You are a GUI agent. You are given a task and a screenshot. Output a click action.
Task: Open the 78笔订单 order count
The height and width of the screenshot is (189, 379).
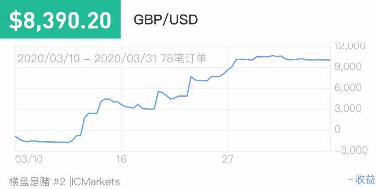tap(183, 58)
